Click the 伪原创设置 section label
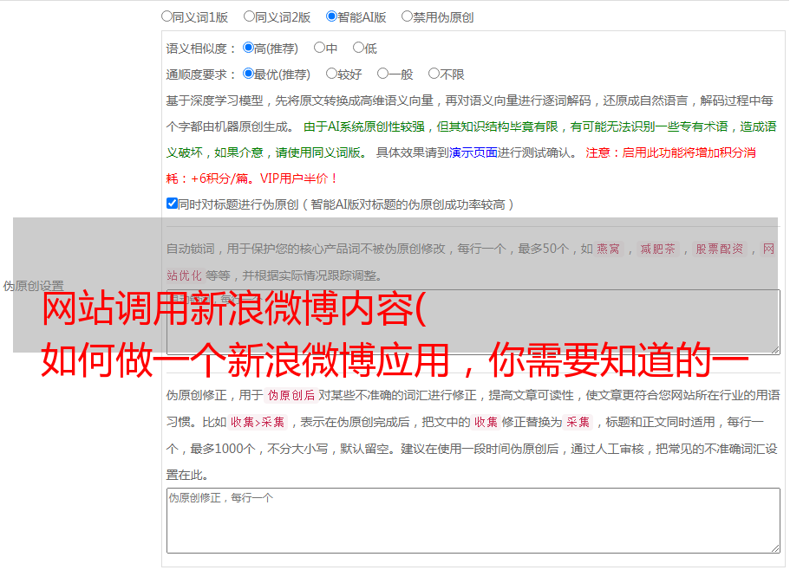This screenshot has width=790, height=570. click(33, 286)
